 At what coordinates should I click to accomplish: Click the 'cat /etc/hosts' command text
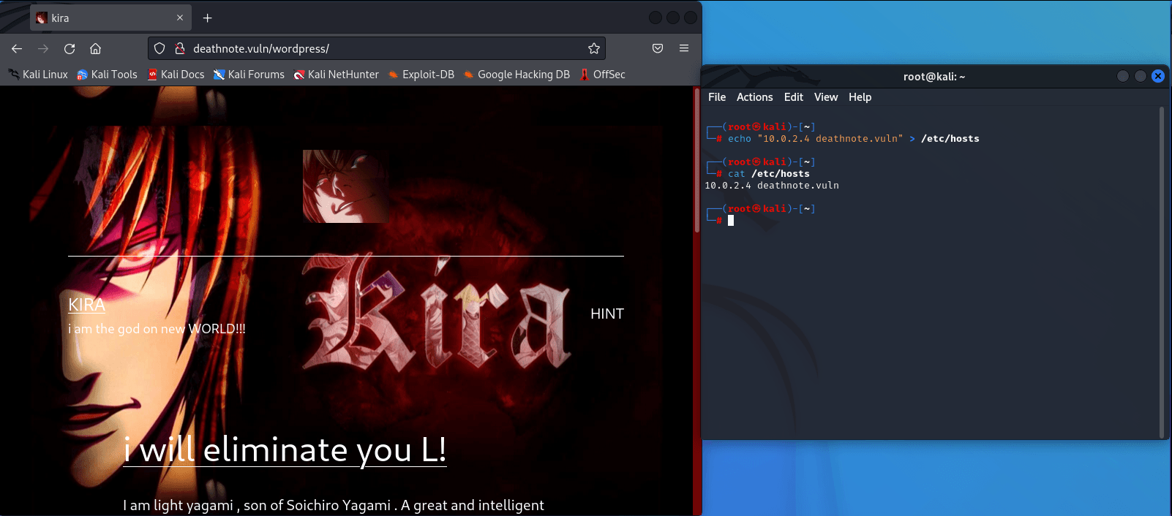[769, 174]
